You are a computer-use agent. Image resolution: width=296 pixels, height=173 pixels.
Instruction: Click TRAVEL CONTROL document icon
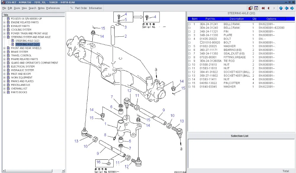pos(8,55)
